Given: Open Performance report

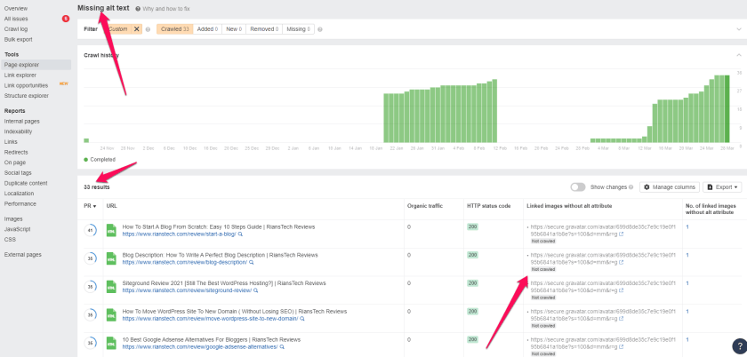Looking at the screenshot, I should click(20, 203).
